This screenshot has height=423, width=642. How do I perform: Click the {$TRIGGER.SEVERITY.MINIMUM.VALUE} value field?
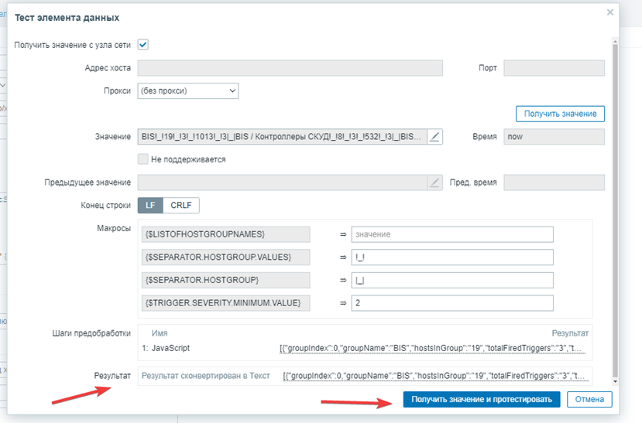coord(451,302)
